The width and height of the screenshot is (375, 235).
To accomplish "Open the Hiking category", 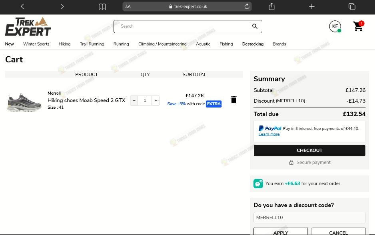I will 65,44.
